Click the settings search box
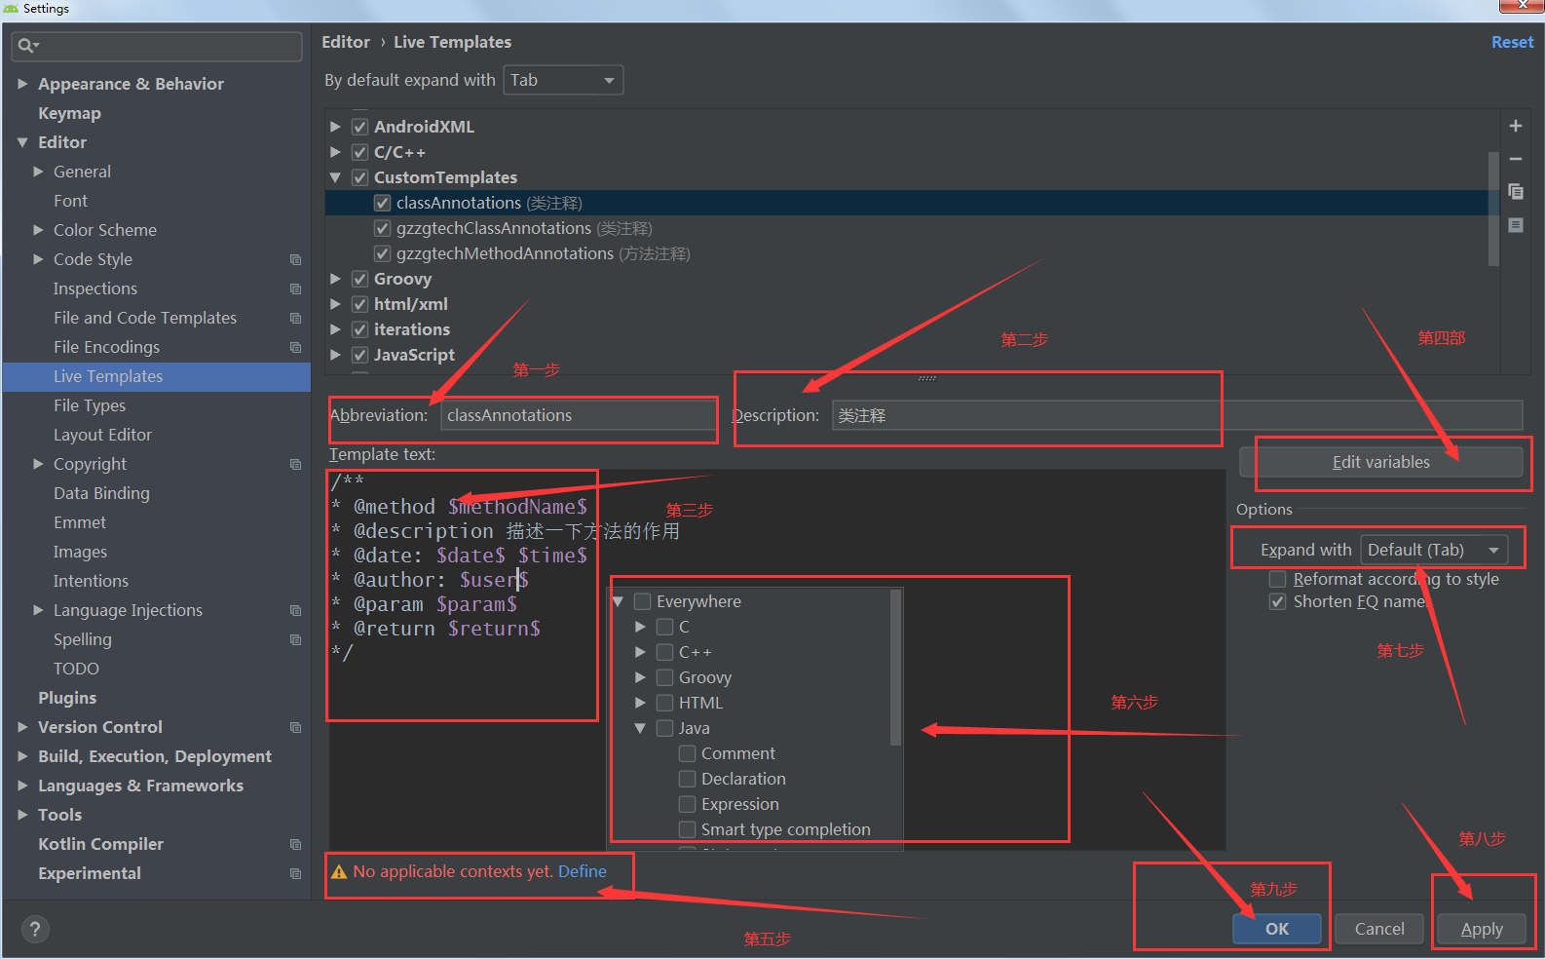Viewport: 1545px width, 959px height. (157, 46)
